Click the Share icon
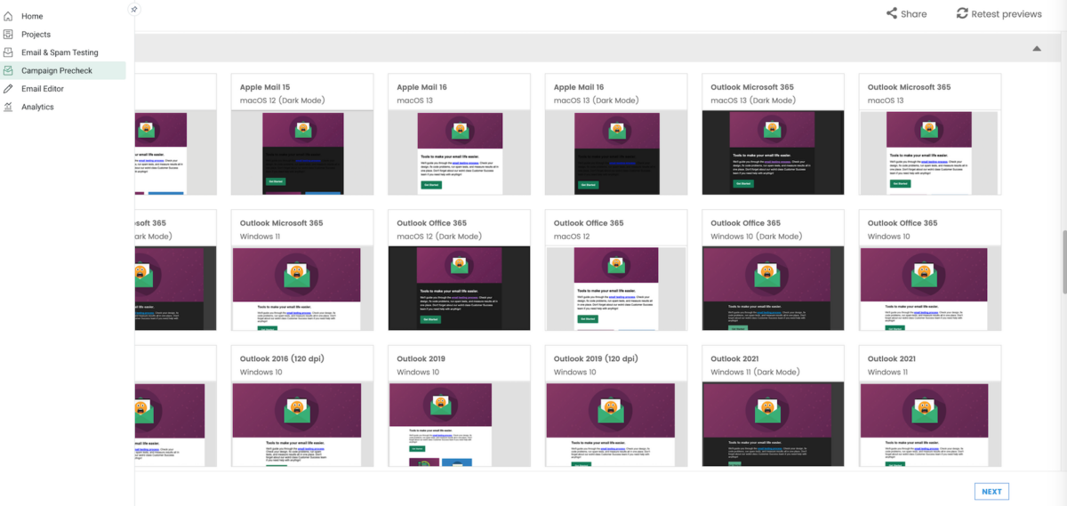This screenshot has width=1067, height=506. point(892,13)
